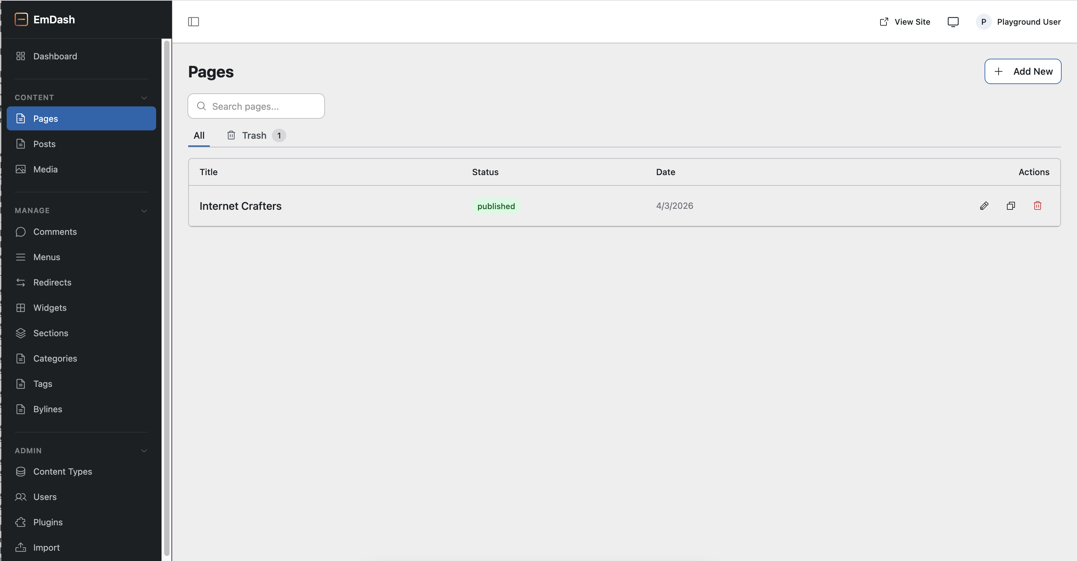This screenshot has height=561, width=1077.
Task: Open View Site link
Action: [904, 21]
